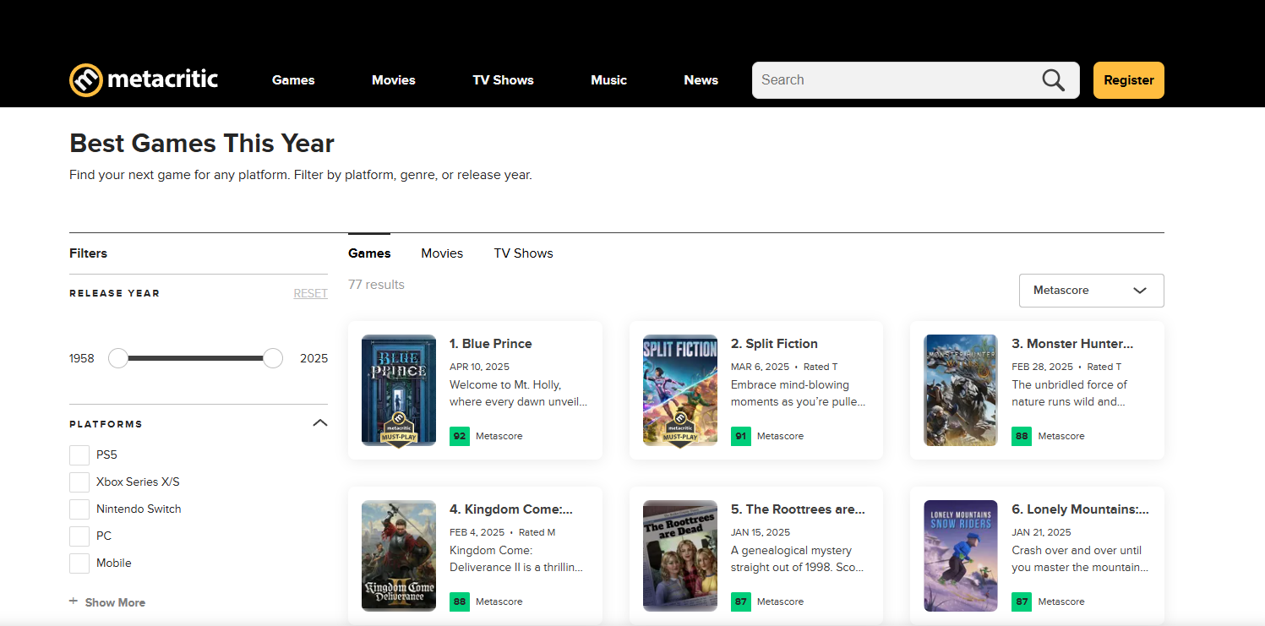Open the Blue Prince cover thumbnail
The width and height of the screenshot is (1265, 626).
click(398, 390)
